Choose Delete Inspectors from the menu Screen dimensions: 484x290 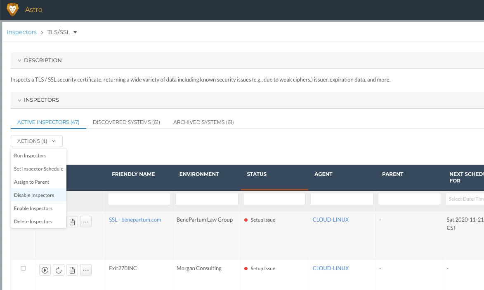(39, 222)
